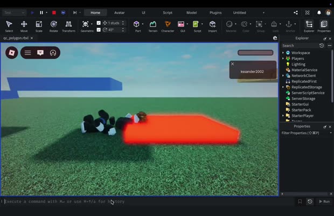Select the Select tool
Image resolution: width=334 pixels, height=216 pixels.
9,26
